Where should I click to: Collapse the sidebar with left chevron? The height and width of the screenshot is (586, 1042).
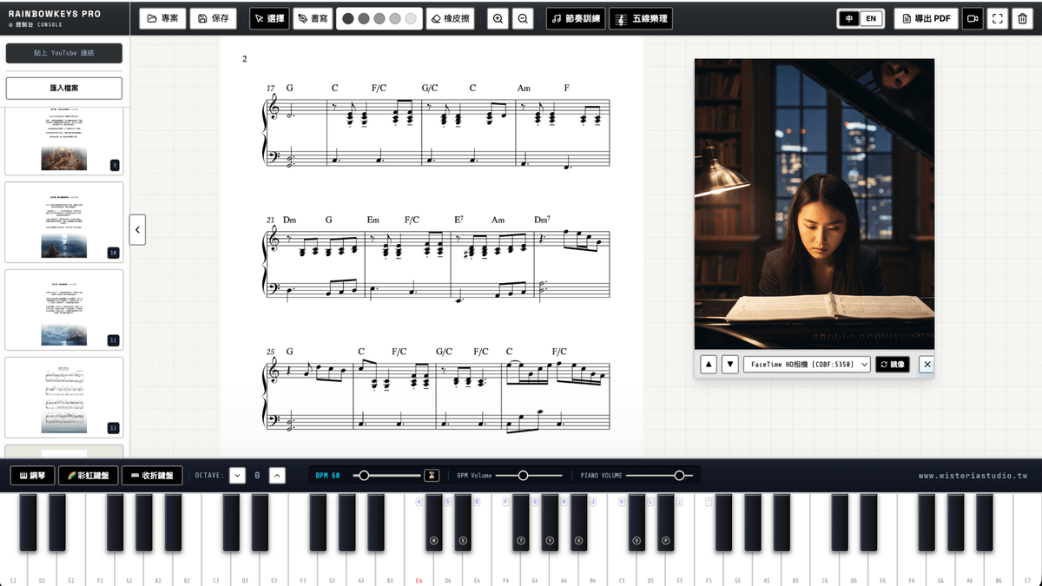coord(137,230)
